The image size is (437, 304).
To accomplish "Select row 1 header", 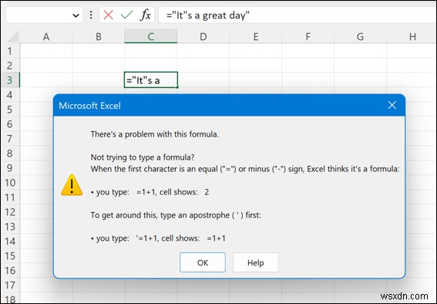I will 10,51.
